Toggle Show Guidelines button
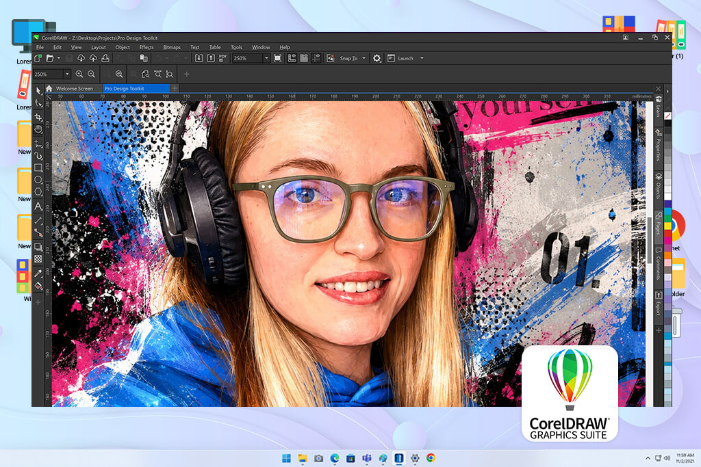Viewport: 701px width, 467px height. tap(316, 58)
